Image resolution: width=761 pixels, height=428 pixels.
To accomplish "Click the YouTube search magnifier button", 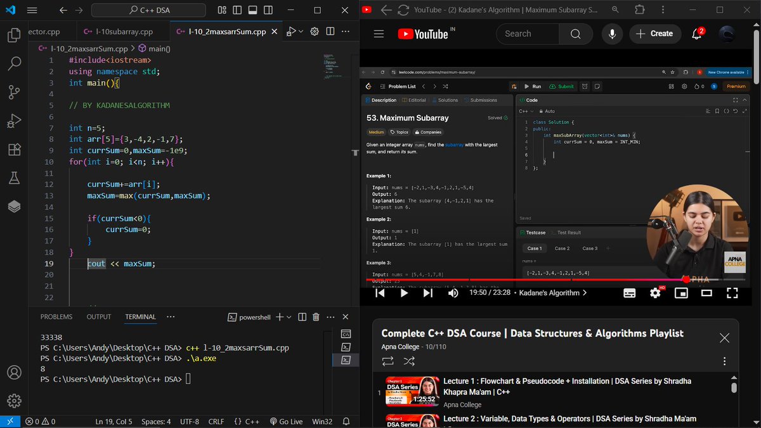I will click(575, 34).
